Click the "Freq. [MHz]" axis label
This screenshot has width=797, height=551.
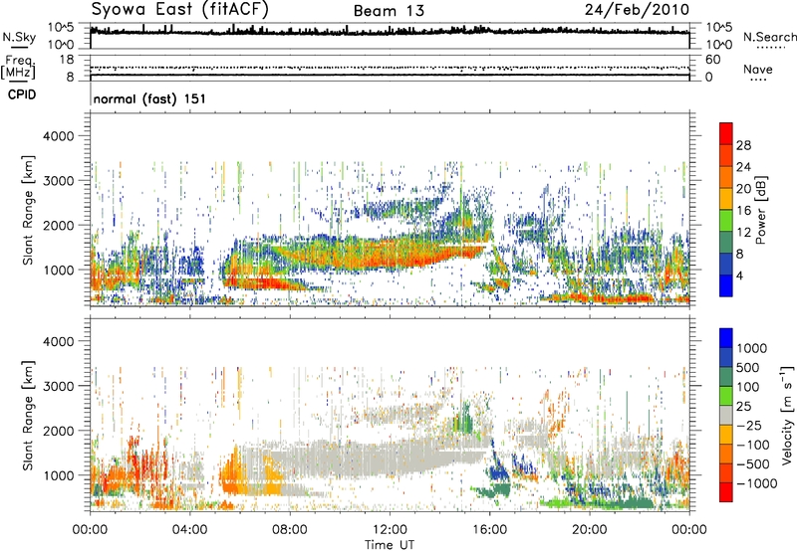tap(18, 67)
